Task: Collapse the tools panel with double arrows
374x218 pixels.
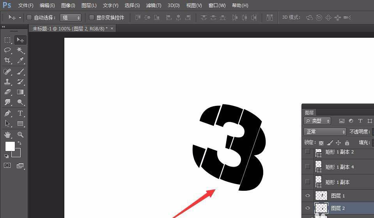Action: pos(4,26)
